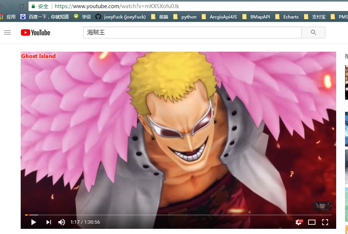Open the Echarts bookmarks folder
This screenshot has height=234, width=348.
pos(287,17)
